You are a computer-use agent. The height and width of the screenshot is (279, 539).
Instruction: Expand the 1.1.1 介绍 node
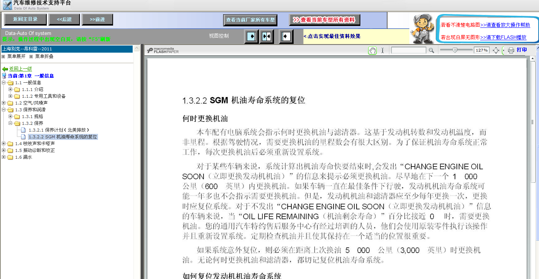point(11,89)
